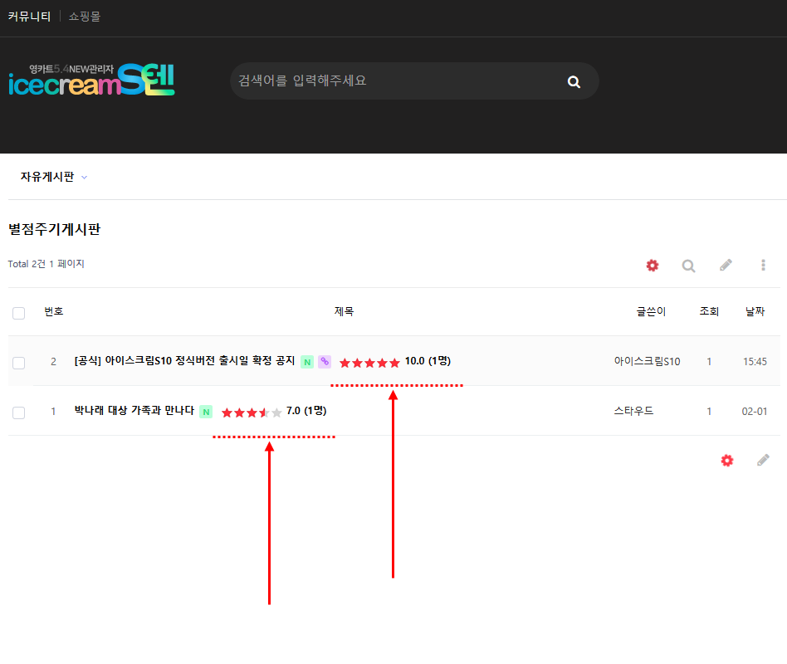Expand the 자유게시판 dropdown menu
This screenshot has width=787, height=664.
(x=54, y=177)
